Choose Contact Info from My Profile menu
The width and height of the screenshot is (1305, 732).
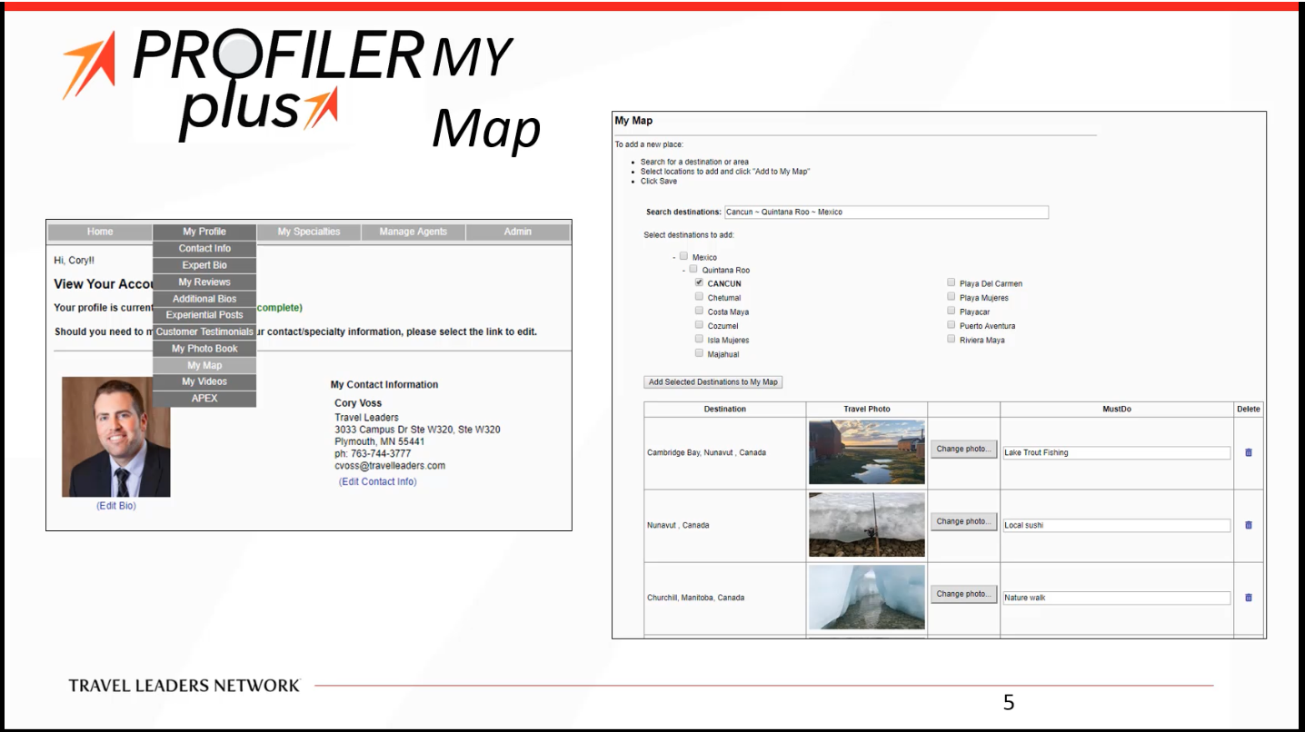point(204,248)
